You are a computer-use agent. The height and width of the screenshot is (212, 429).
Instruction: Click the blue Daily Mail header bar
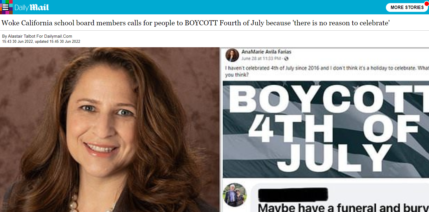[x=214, y=7]
